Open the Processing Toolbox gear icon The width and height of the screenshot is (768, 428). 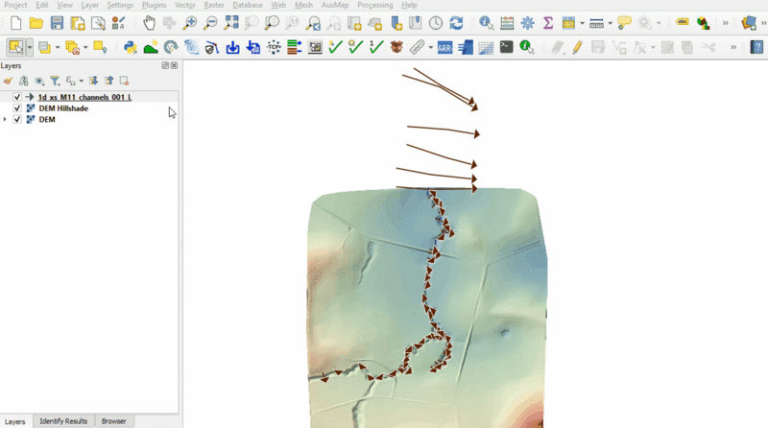click(527, 23)
